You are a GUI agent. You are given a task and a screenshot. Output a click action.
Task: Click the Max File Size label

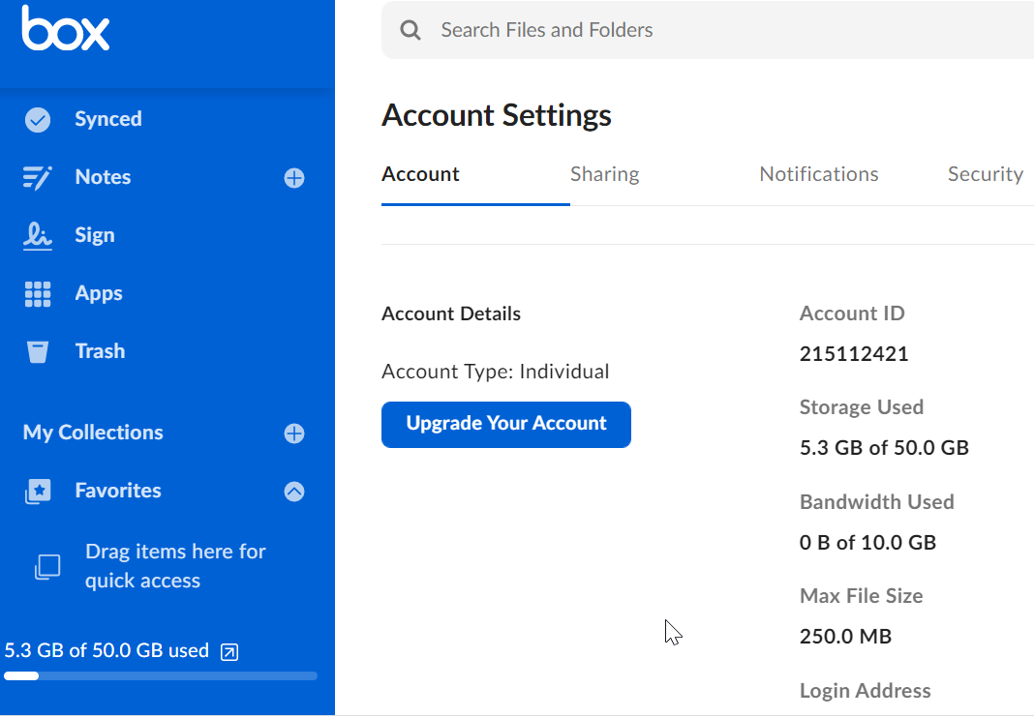coord(862,596)
